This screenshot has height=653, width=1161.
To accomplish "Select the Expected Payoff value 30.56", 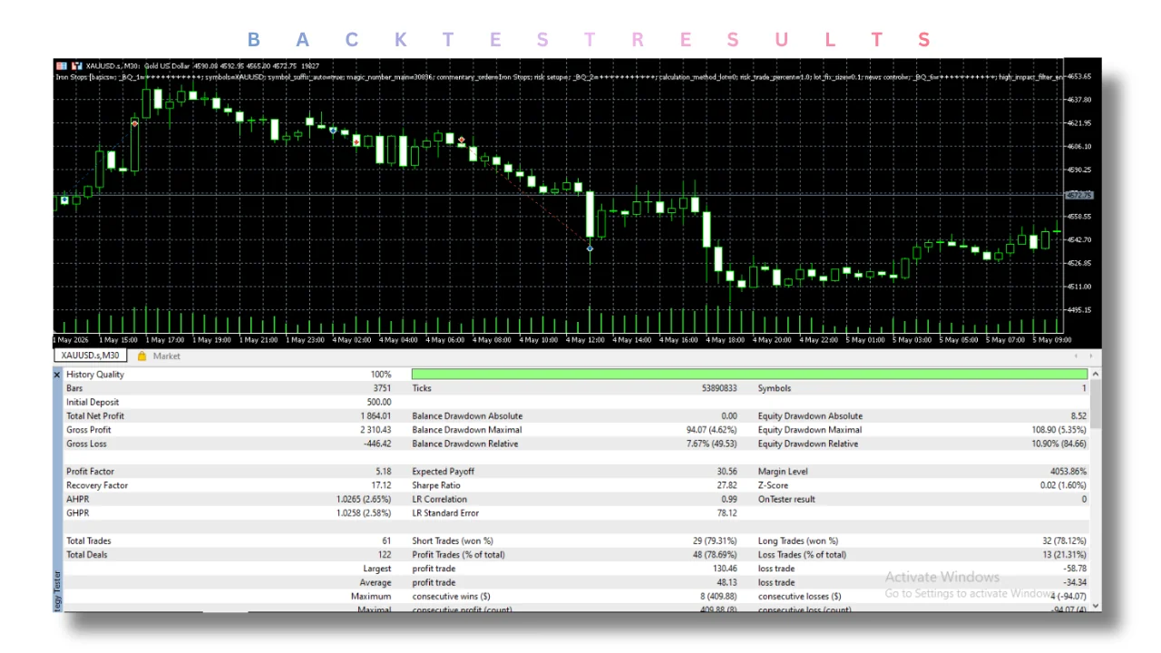I will coord(727,472).
